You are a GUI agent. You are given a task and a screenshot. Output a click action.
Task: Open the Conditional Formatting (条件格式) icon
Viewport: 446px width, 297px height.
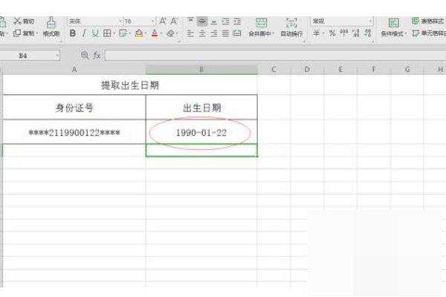coord(394,23)
